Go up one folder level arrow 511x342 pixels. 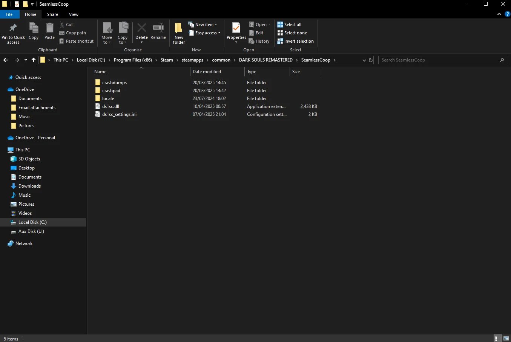34,60
